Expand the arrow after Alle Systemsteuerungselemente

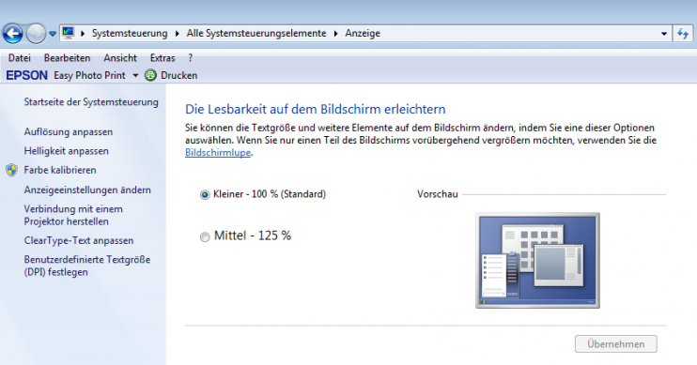[x=335, y=33]
